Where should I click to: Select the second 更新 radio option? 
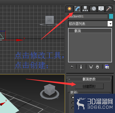click(73, 103)
